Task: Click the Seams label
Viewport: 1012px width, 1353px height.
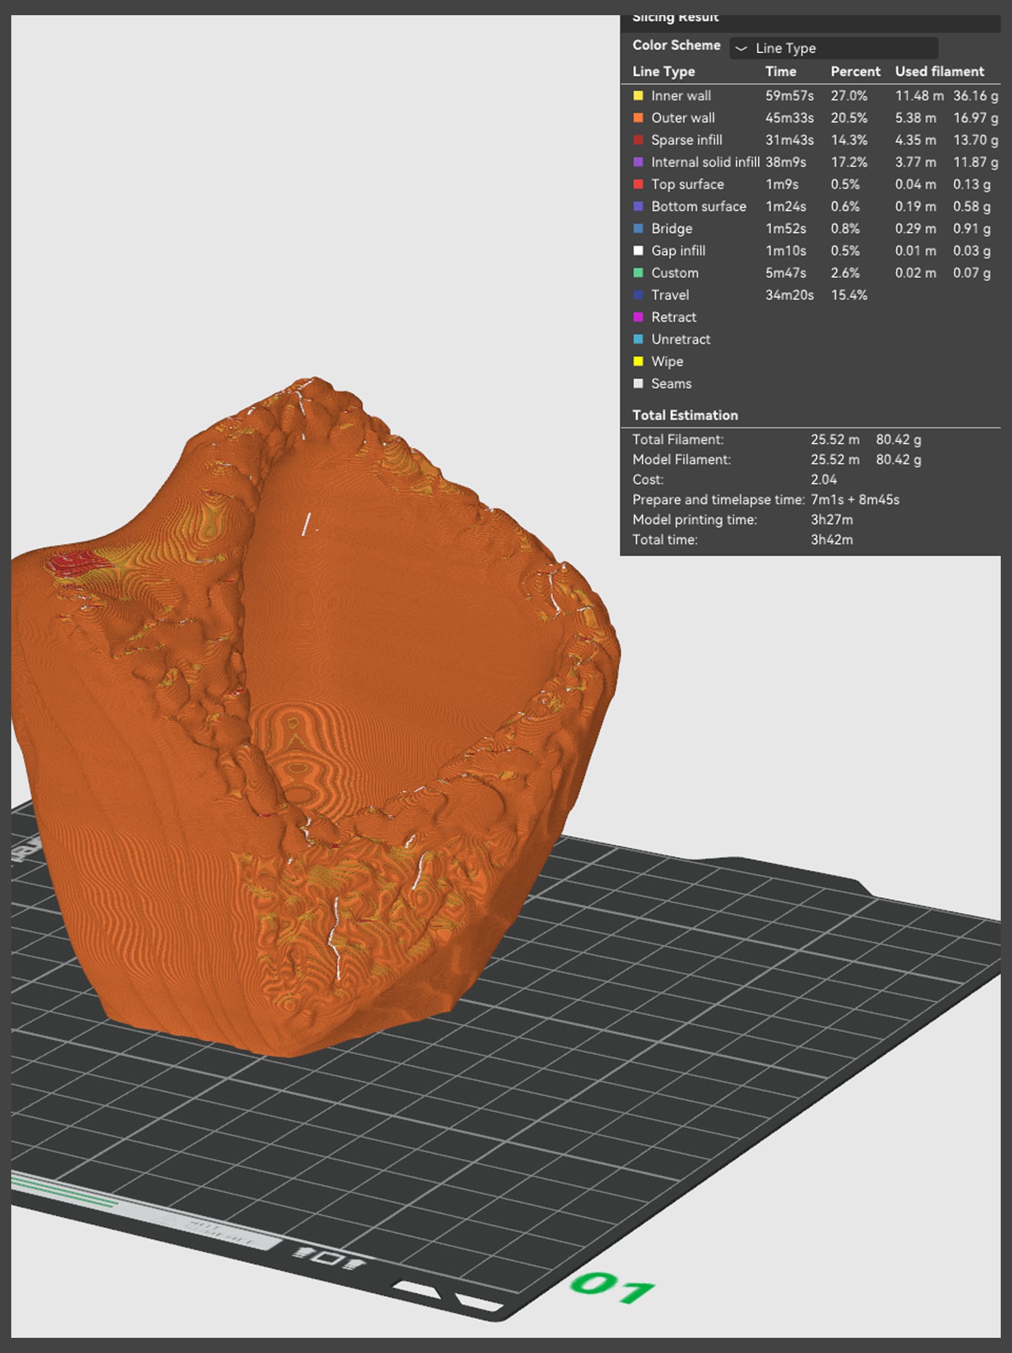Action: point(671,383)
